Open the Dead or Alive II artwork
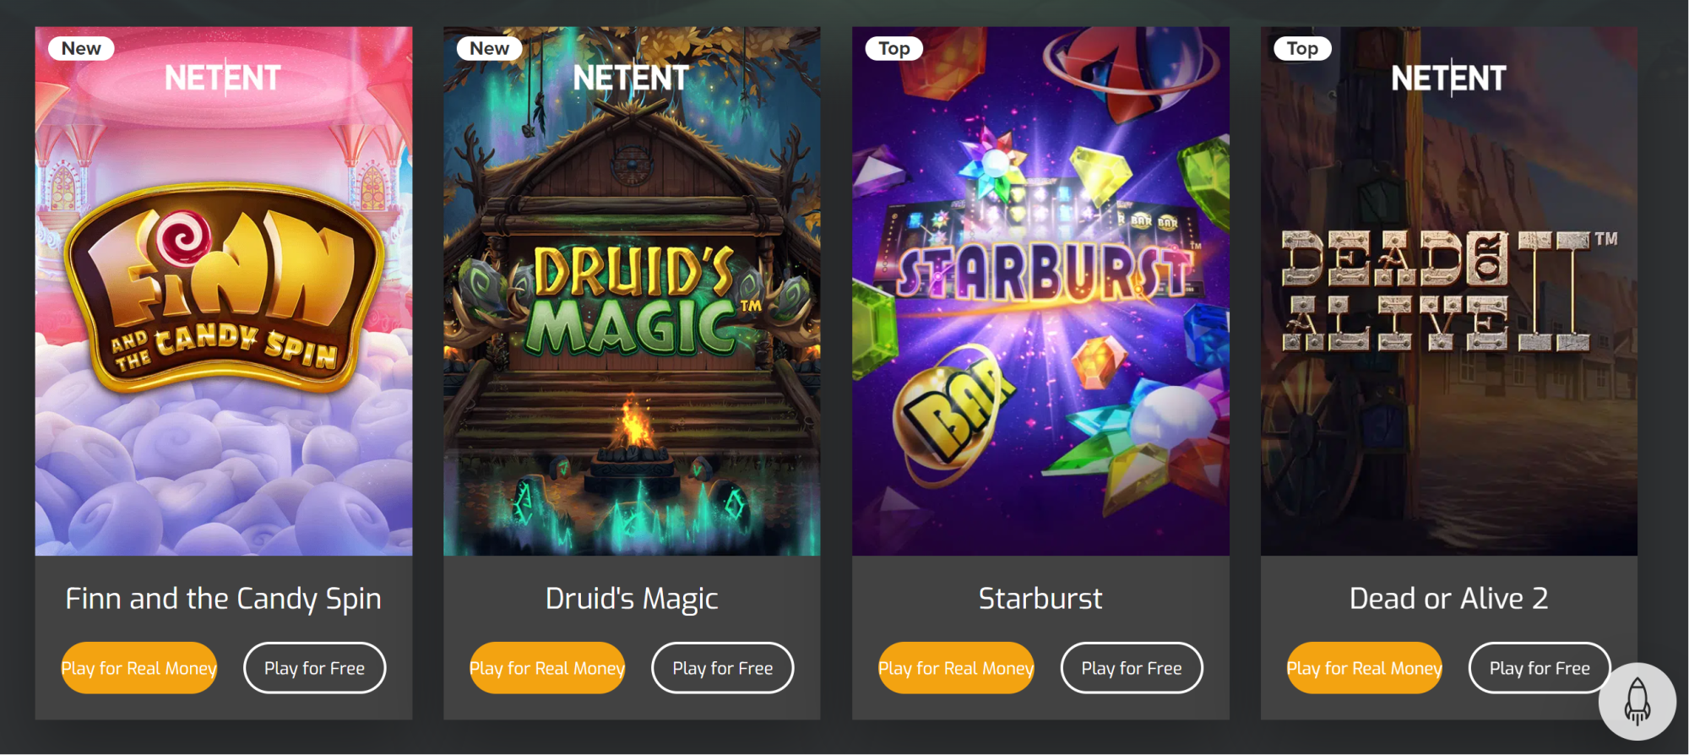Image resolution: width=1689 pixels, height=755 pixels. (1449, 291)
